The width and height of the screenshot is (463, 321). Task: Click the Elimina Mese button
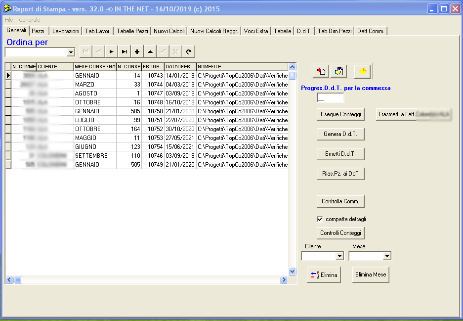click(371, 275)
